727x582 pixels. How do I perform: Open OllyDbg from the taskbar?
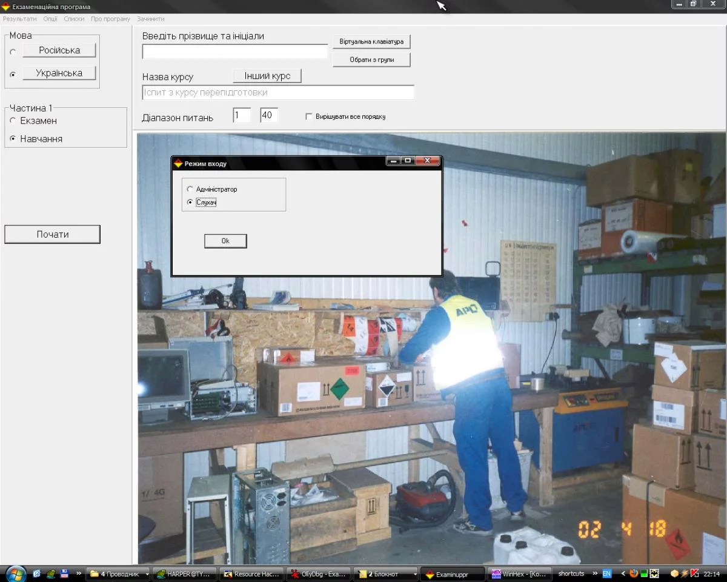click(317, 574)
